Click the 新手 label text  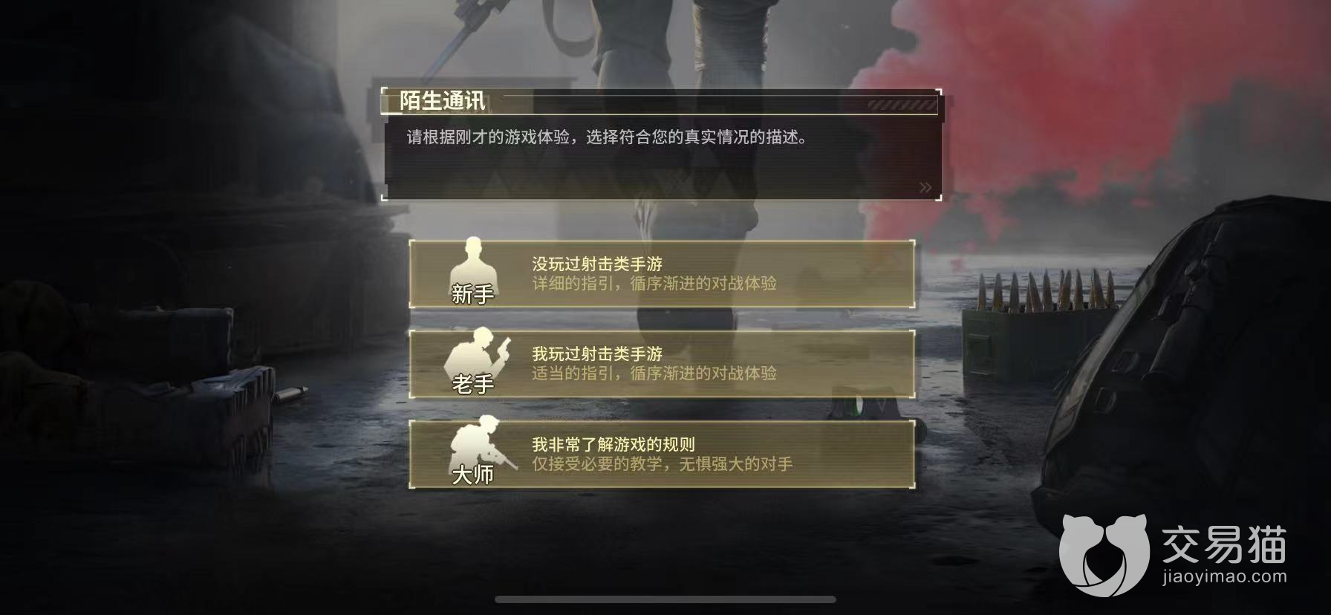473,294
